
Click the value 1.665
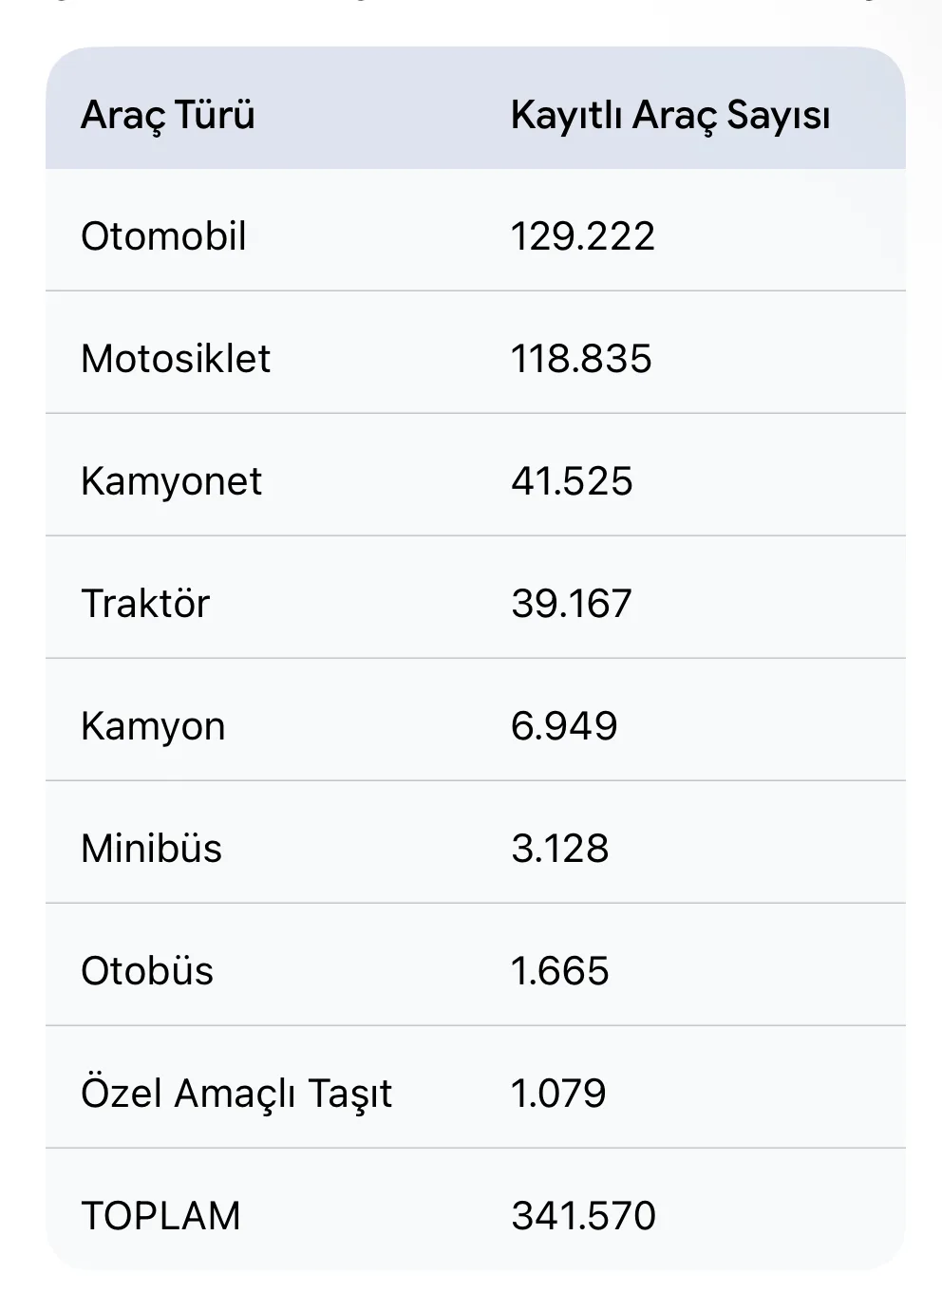(560, 971)
